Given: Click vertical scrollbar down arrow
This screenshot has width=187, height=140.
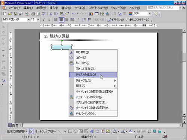Looking at the screenshot, I should point(184,115).
